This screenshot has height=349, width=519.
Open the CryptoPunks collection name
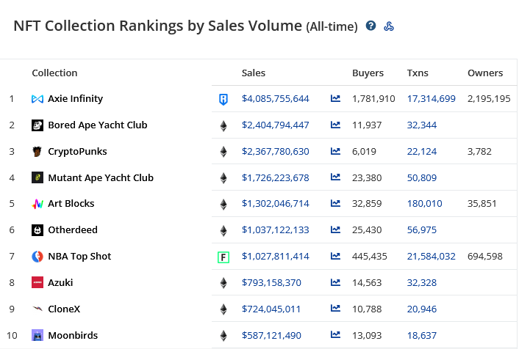point(77,152)
